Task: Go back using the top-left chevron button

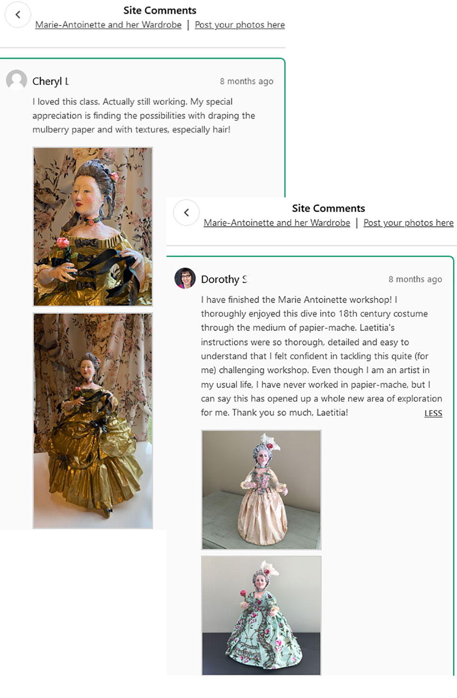Action: point(18,15)
